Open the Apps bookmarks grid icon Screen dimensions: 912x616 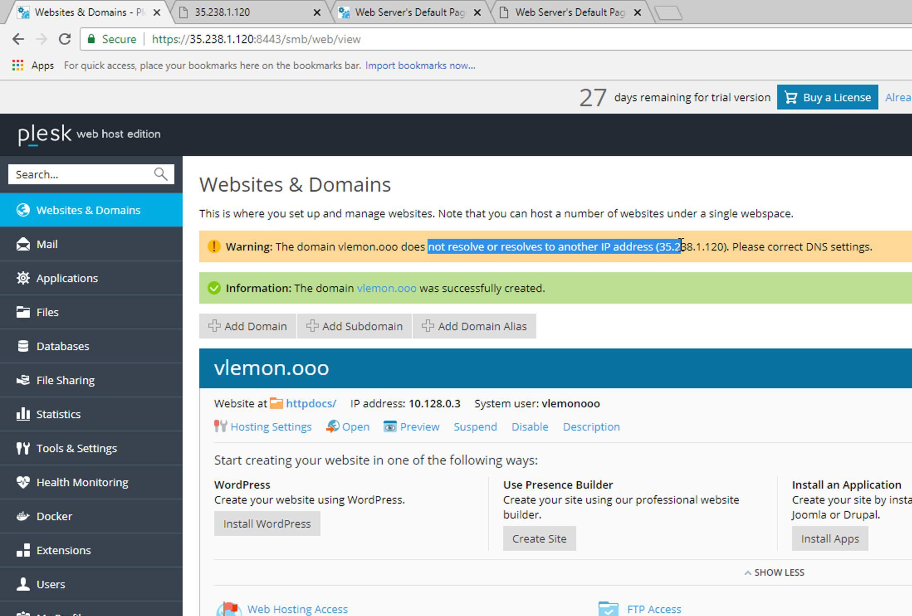pos(17,66)
